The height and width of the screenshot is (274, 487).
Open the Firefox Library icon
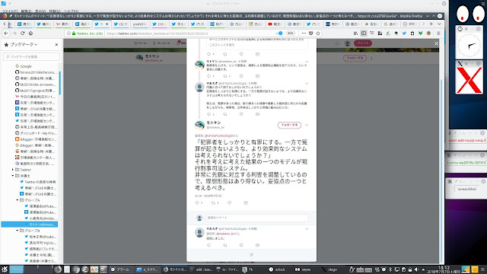point(355,33)
